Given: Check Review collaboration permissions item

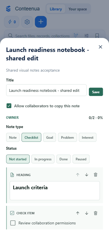Looking at the screenshot, I should [x=13, y=223].
